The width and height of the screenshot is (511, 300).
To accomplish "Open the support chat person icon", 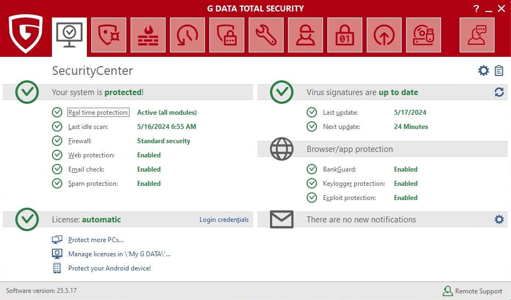I will (x=477, y=35).
